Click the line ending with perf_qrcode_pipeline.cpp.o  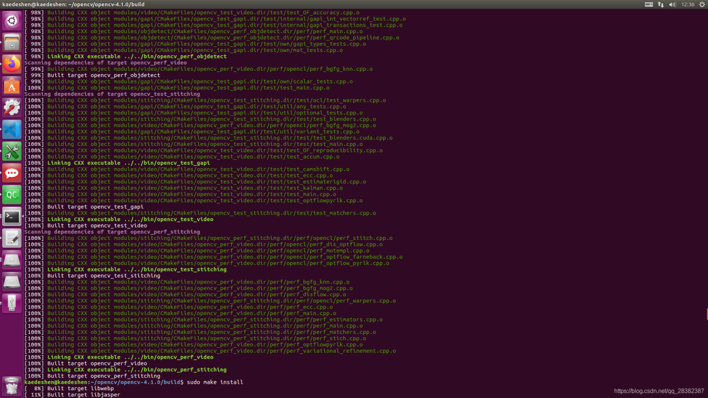click(x=212, y=38)
